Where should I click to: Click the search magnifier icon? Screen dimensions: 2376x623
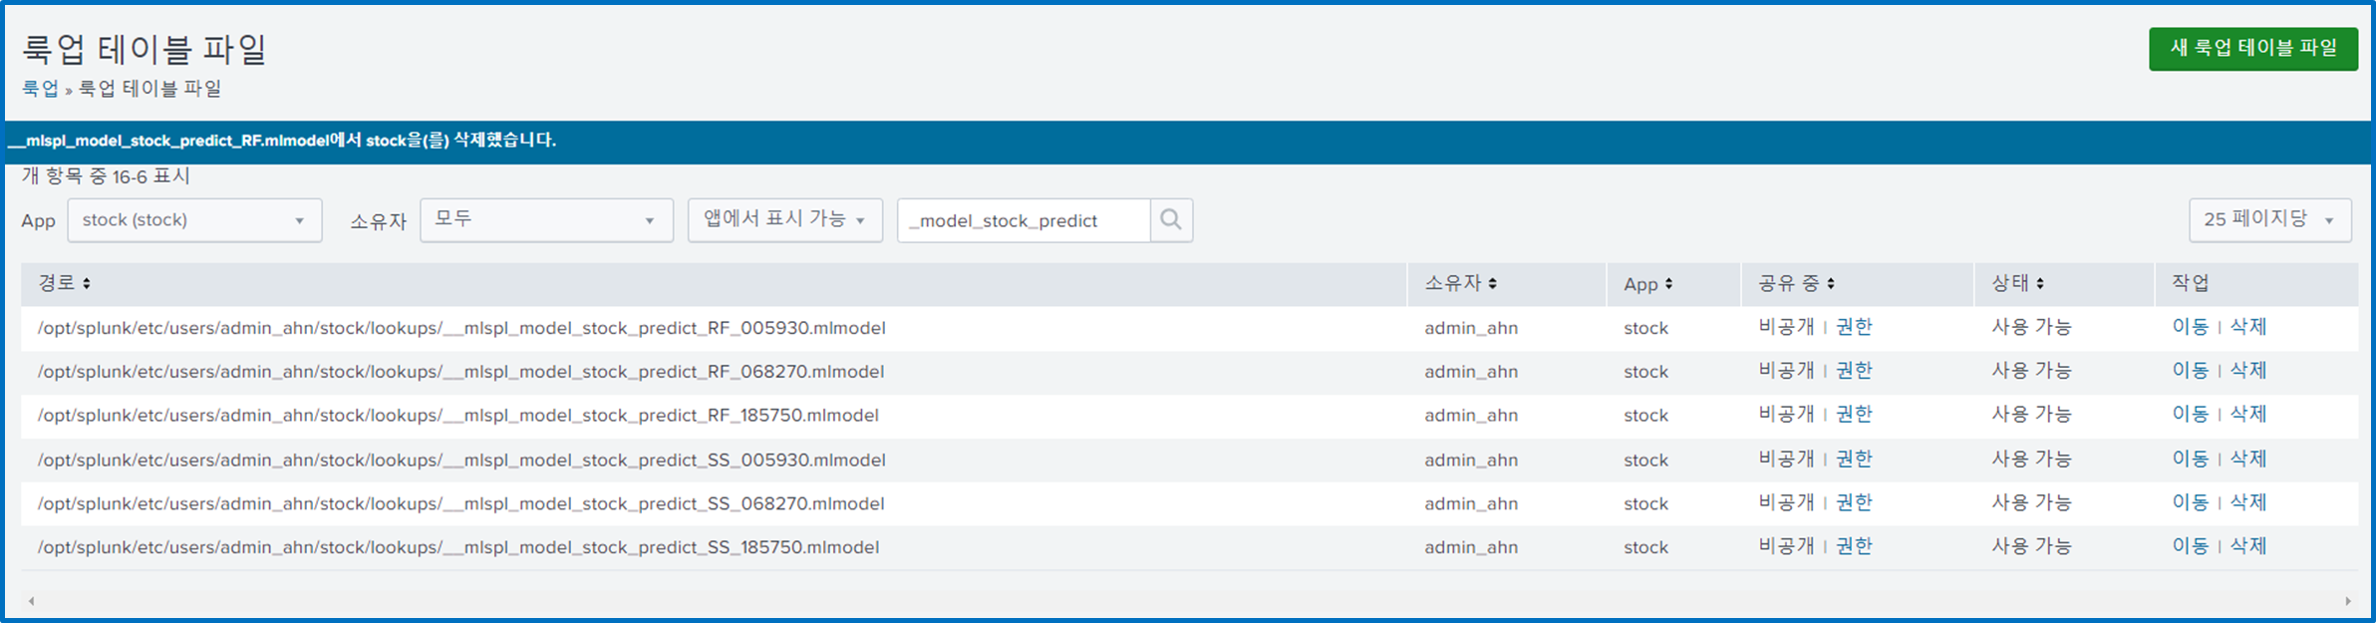pos(1171,220)
